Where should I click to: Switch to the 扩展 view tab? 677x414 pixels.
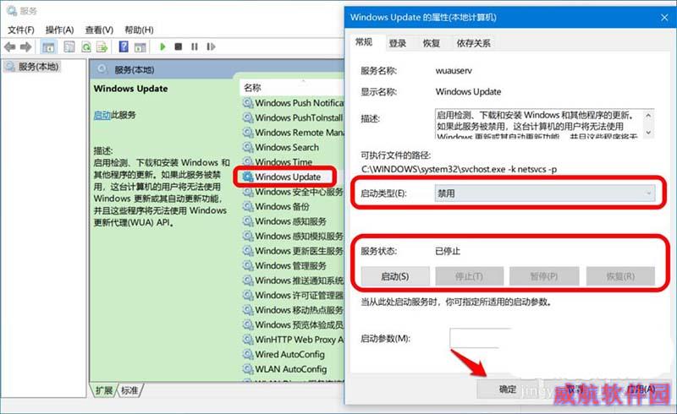pos(103,390)
